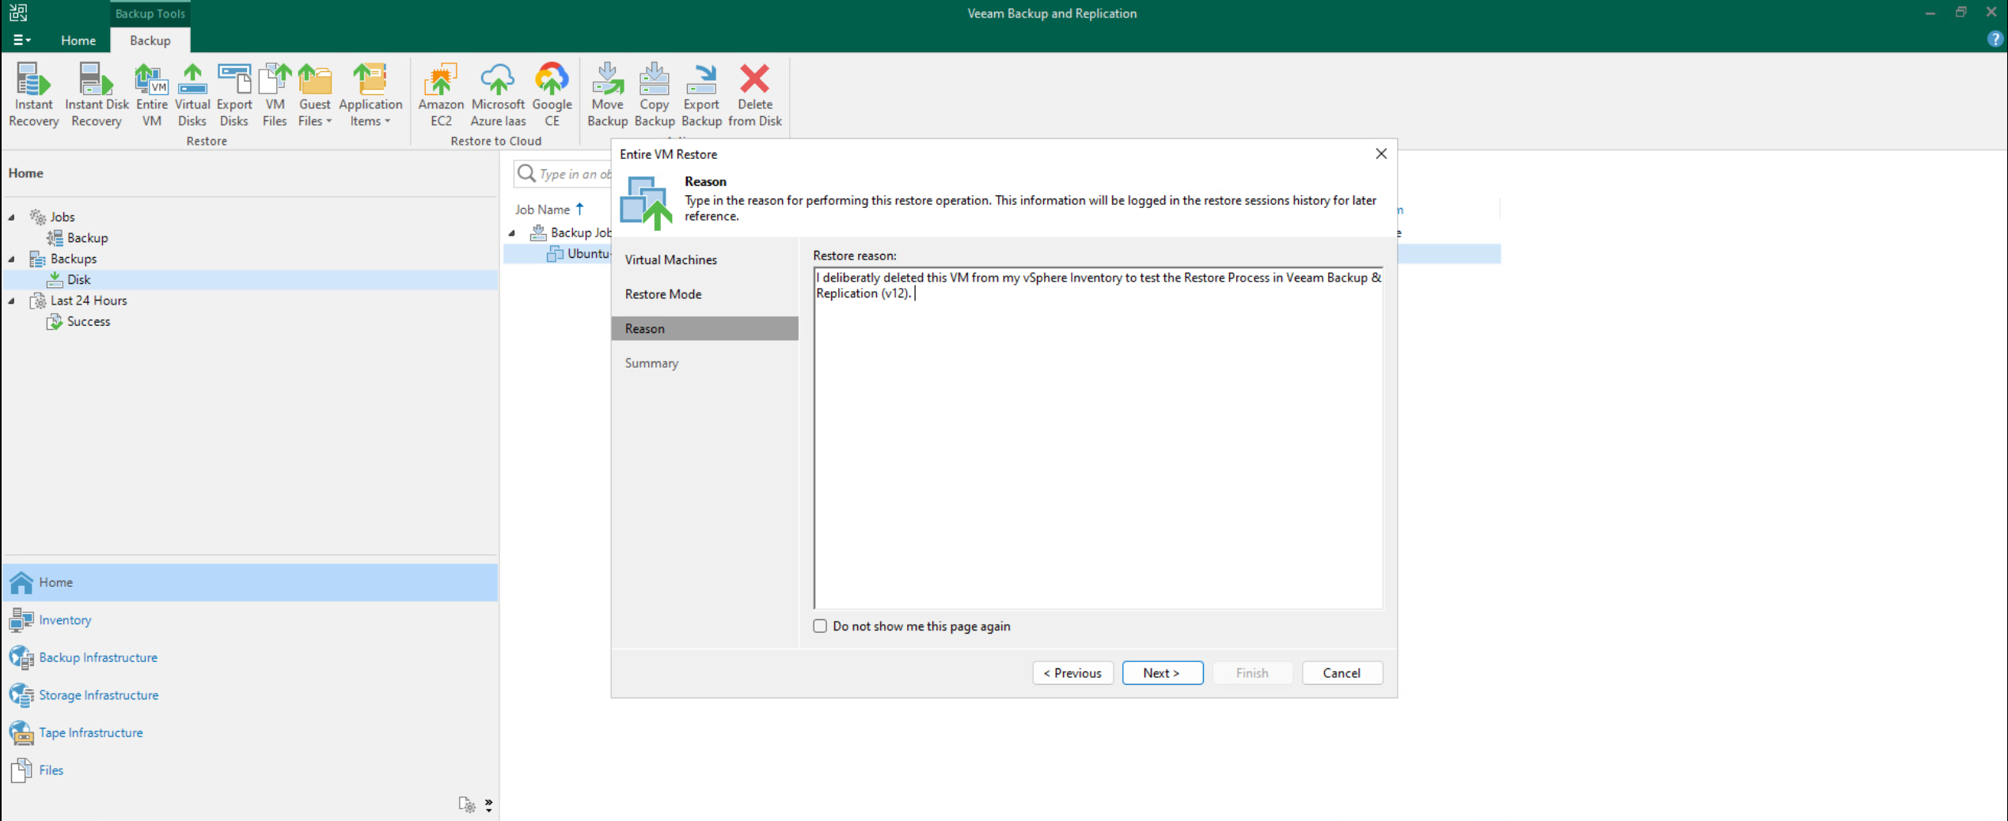Switch to the Backup ribbon tab
Screen dimensions: 2008x821
click(x=150, y=40)
